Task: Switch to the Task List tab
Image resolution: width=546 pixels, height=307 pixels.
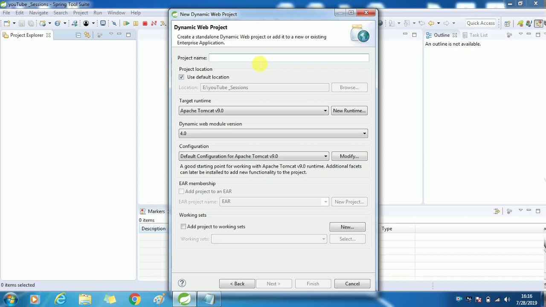Action: [475, 35]
